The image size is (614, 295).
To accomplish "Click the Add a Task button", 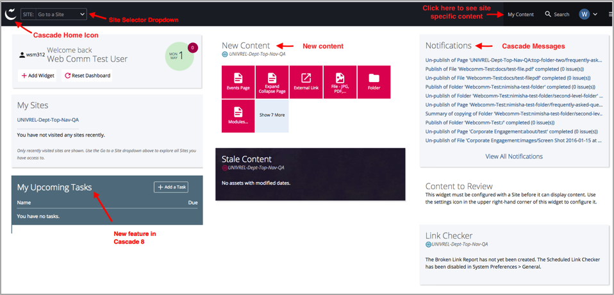I will click(x=171, y=187).
